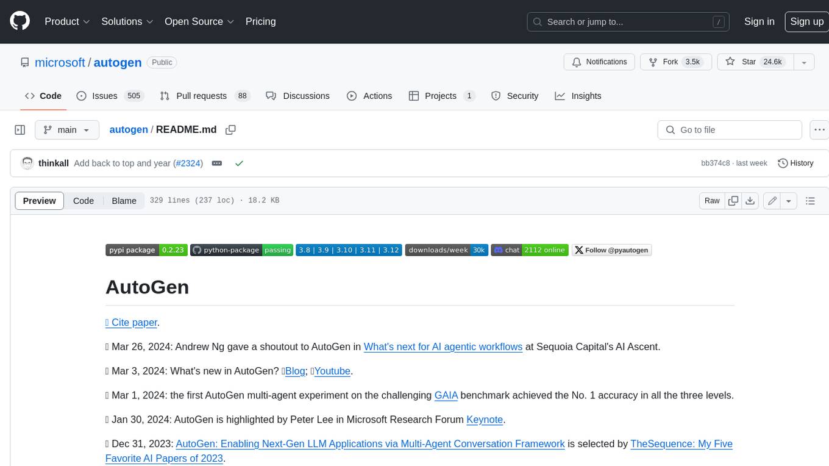Image resolution: width=829 pixels, height=466 pixels.
Task: Download the raw file
Action: [750, 201]
